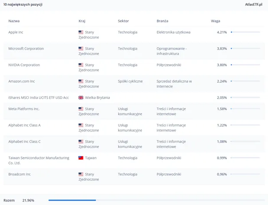Image resolution: width=268 pixels, height=205 pixels.
Task: Click the Razem total progress bar
Action: click(x=156, y=200)
